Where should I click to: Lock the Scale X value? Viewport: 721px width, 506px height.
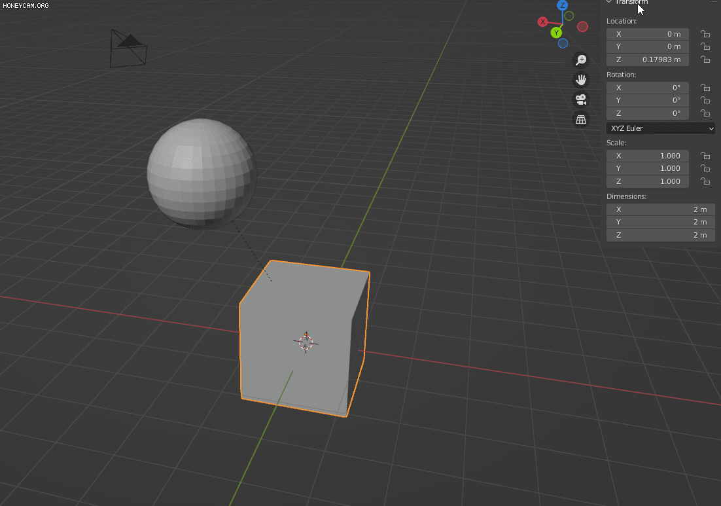(x=705, y=156)
